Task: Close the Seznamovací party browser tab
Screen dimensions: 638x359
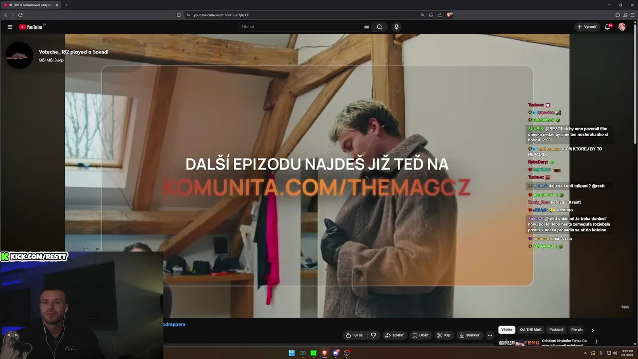Action: 57,5
